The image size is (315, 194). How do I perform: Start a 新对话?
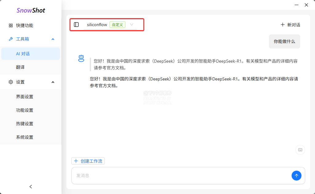pos(290,25)
